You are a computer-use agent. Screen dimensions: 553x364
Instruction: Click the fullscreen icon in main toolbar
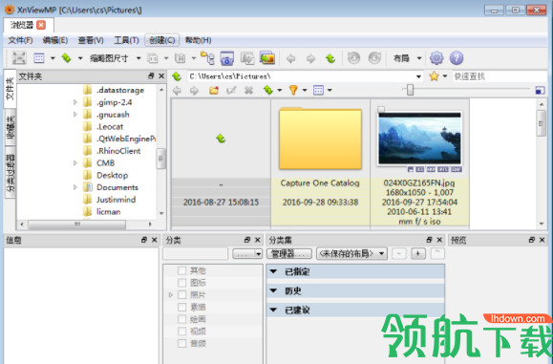(19, 58)
